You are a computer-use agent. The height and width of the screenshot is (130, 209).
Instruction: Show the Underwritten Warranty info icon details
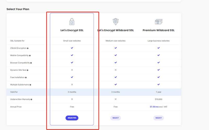31,99
